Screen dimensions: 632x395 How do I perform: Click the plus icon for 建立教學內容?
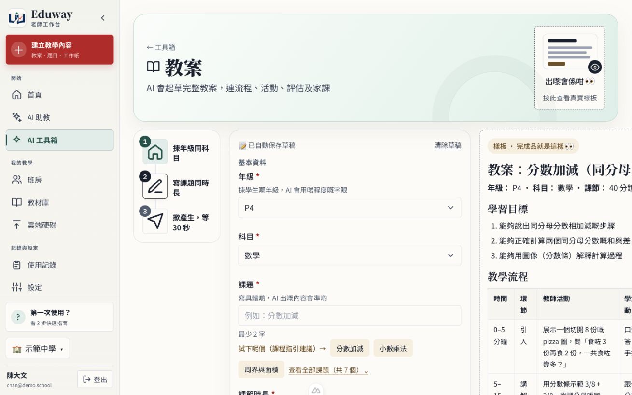coord(18,50)
